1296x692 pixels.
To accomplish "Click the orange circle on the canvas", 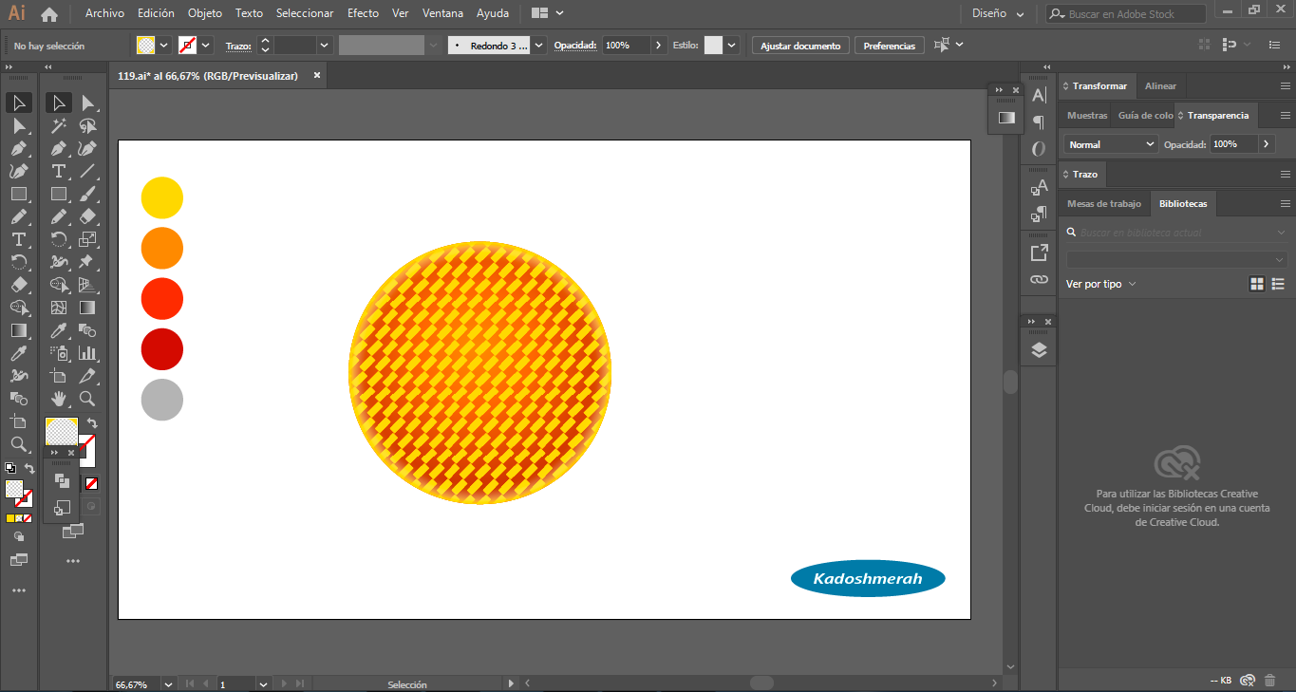I will 162,248.
